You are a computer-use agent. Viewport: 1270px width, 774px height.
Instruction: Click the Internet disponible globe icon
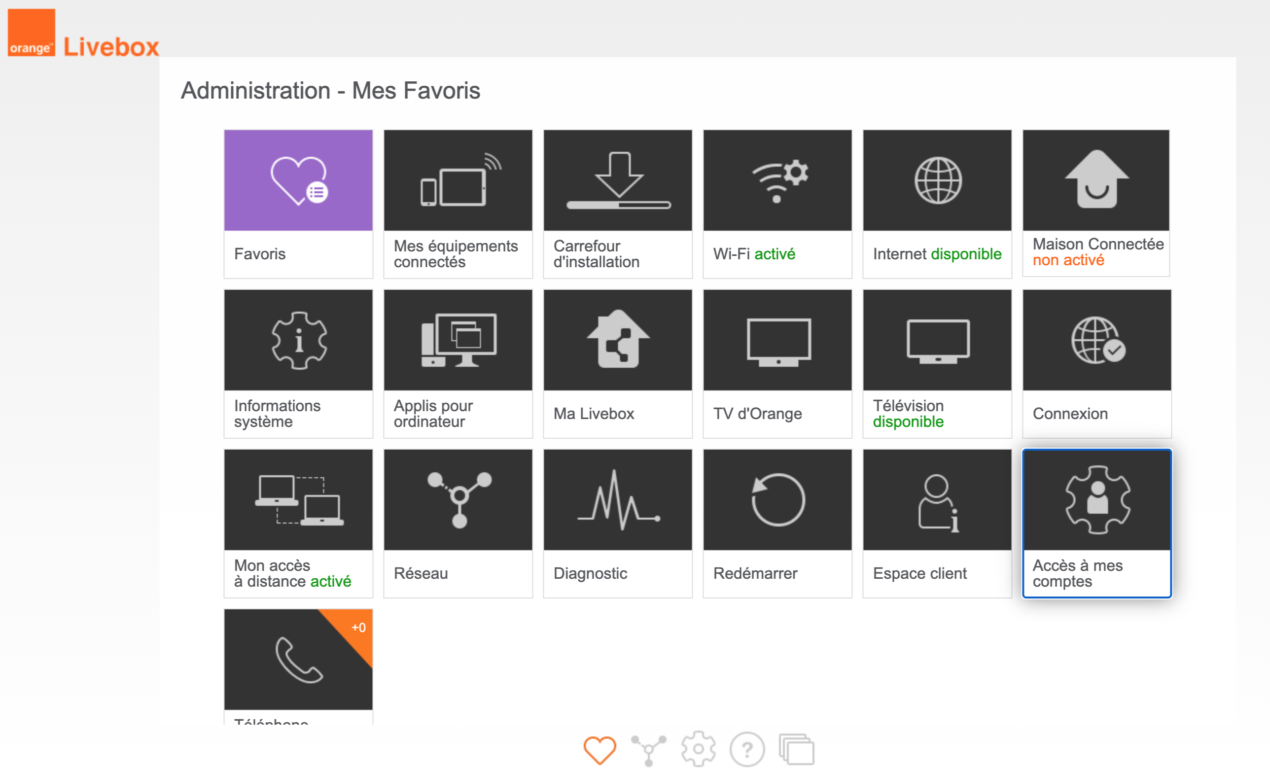tap(937, 180)
